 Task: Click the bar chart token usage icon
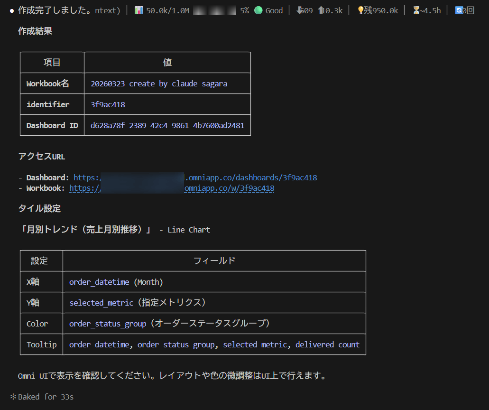pos(139,10)
